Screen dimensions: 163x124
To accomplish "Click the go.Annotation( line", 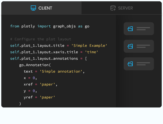I will [x=35, y=65].
